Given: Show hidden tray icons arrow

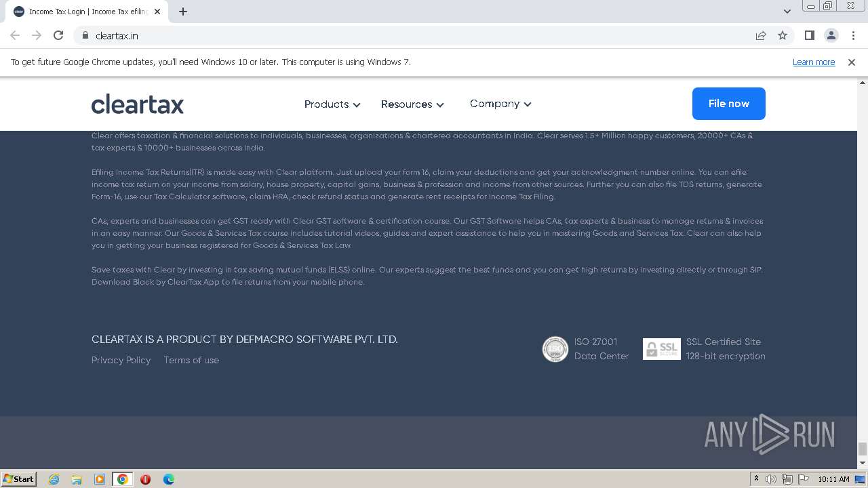Looking at the screenshot, I should tap(756, 479).
